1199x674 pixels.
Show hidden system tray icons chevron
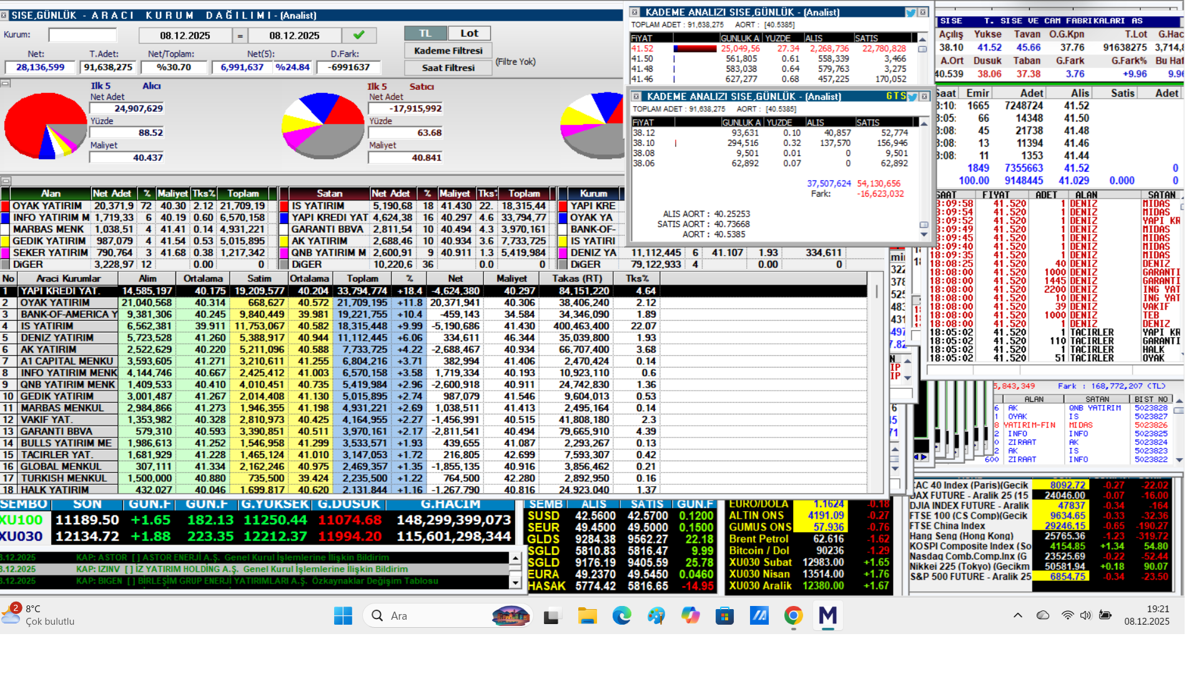click(1017, 615)
